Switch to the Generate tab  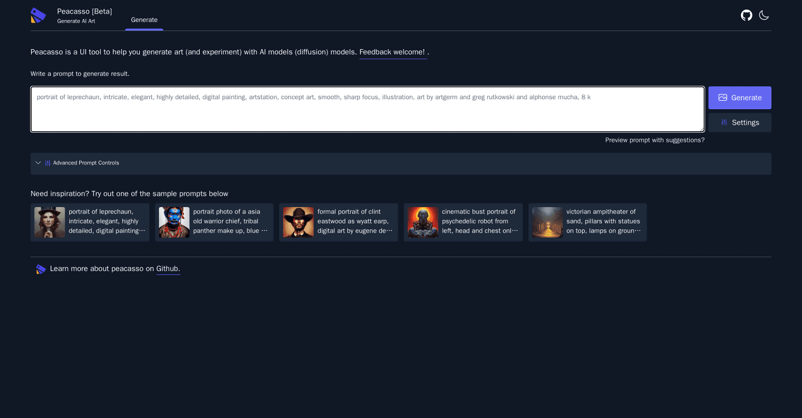coord(144,20)
